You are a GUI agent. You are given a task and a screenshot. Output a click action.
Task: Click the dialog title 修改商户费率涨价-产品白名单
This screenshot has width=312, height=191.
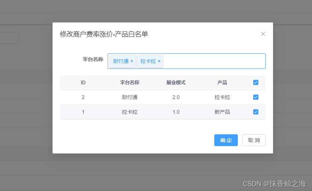click(104, 34)
